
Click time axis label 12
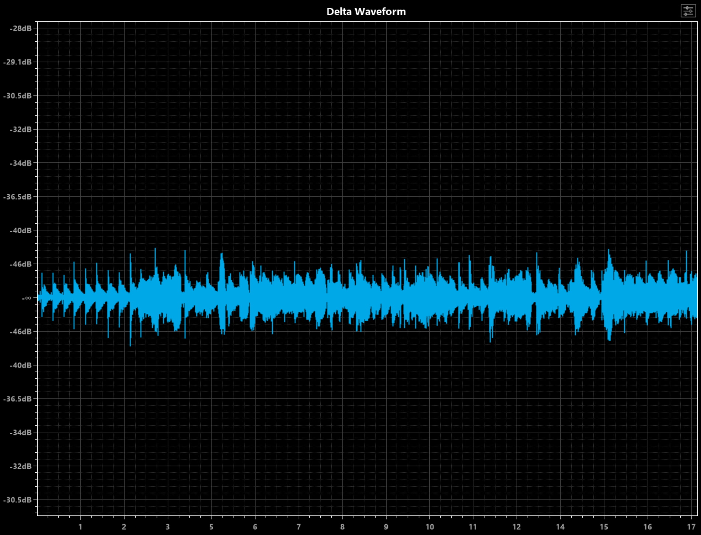pyautogui.click(x=517, y=527)
